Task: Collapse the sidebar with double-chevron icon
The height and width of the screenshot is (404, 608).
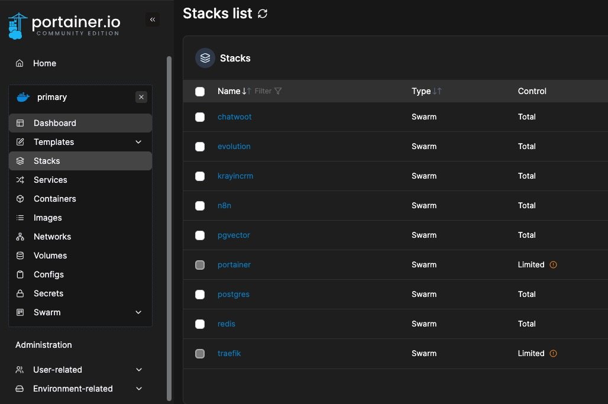Action: (x=153, y=20)
